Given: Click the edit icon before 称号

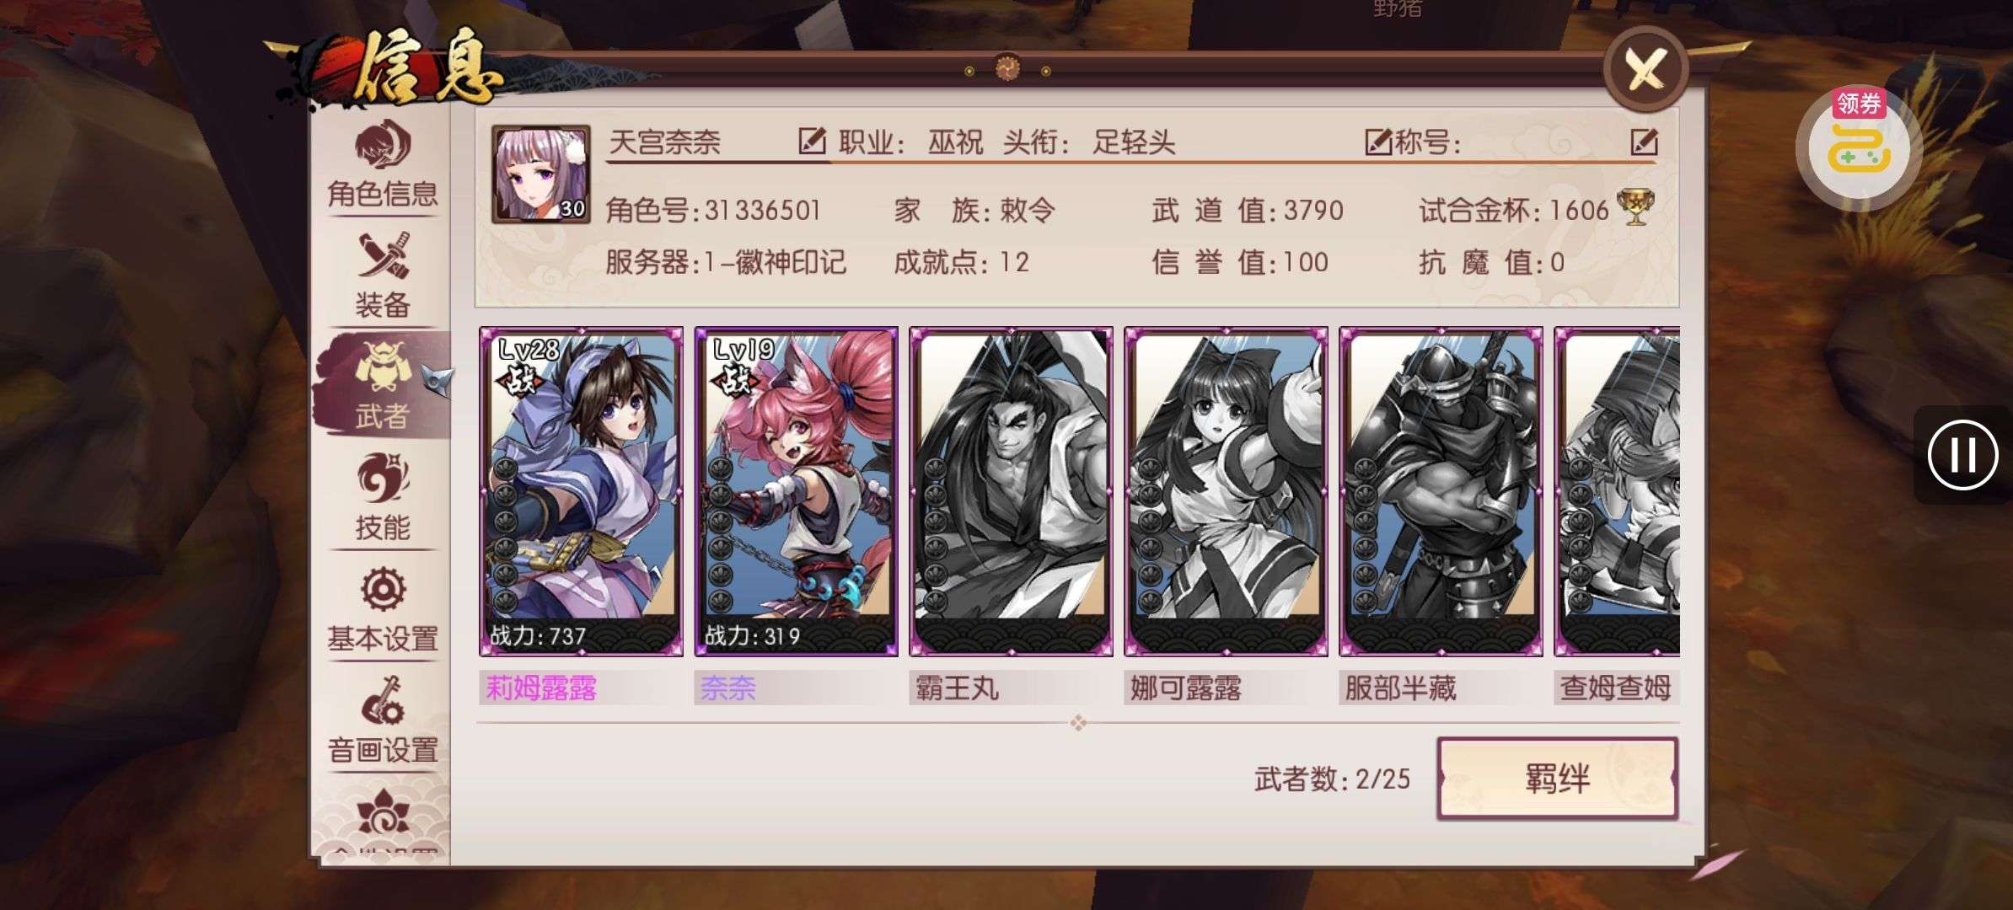Looking at the screenshot, I should tap(1377, 142).
